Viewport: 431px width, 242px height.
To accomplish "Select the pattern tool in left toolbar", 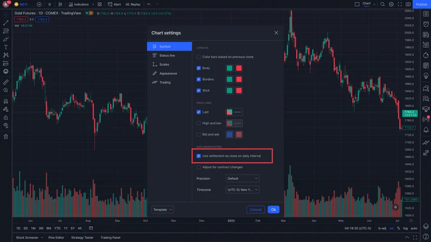I will coord(6,55).
